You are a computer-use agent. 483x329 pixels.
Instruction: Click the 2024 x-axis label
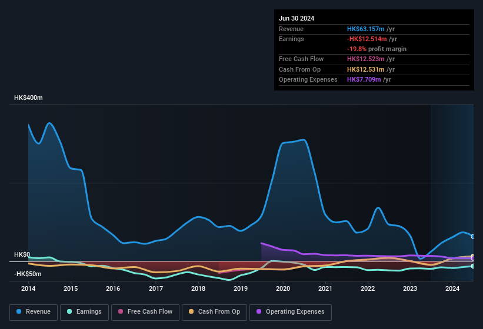[452, 288]
